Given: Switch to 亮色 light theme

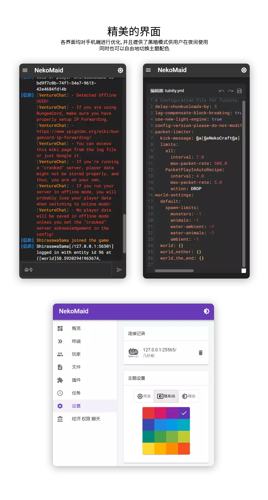Looking at the screenshot, I should [x=144, y=396].
